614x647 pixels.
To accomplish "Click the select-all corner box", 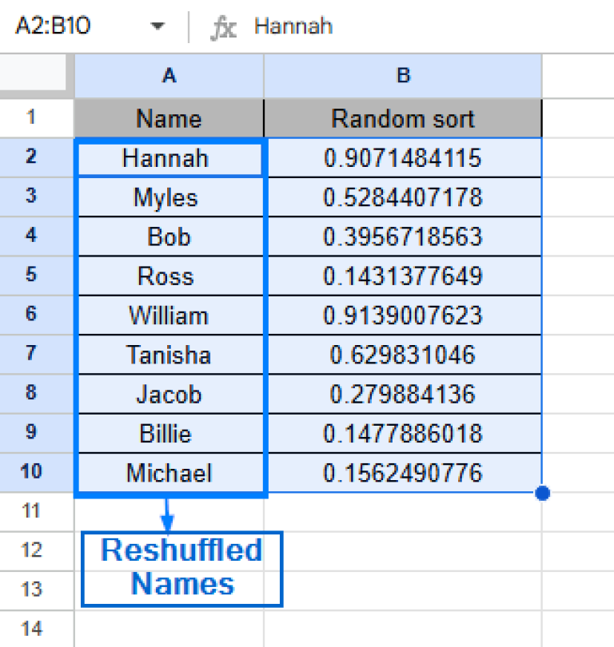I will [37, 75].
